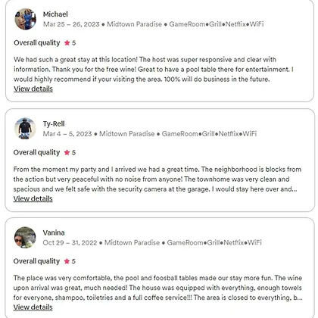Click Overall quality label in Michael's review

[37, 43]
